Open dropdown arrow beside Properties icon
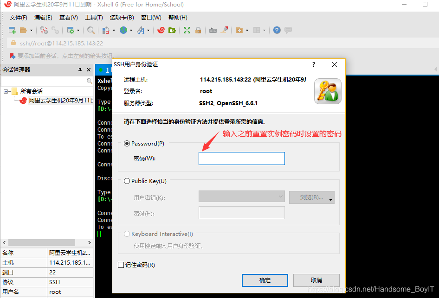Image resolution: width=439 pixels, height=298 pixels. click(x=78, y=31)
